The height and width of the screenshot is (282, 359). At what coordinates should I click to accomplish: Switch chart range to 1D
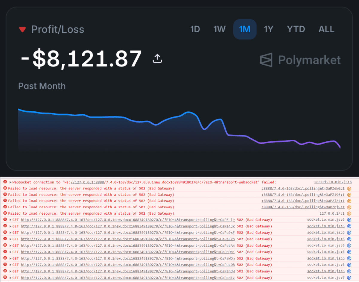195,29
